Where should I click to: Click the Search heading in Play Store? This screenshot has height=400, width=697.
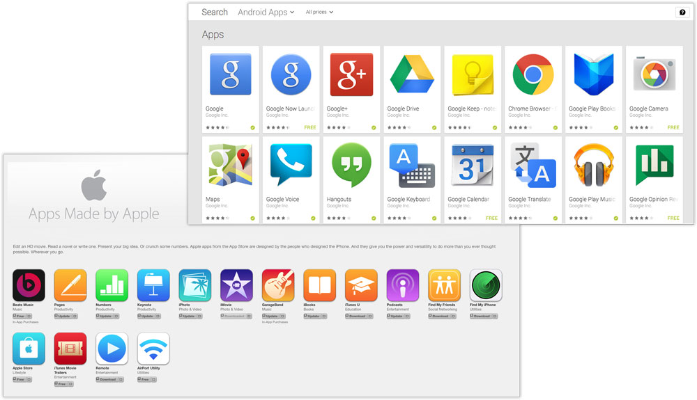[215, 12]
